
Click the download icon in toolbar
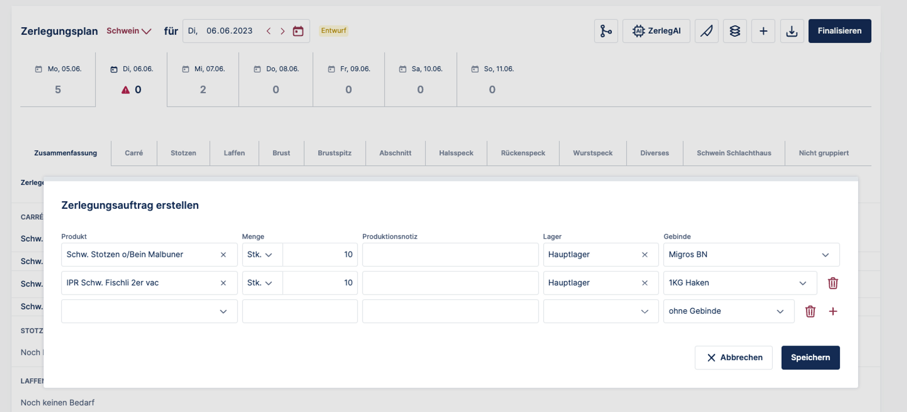click(x=792, y=31)
